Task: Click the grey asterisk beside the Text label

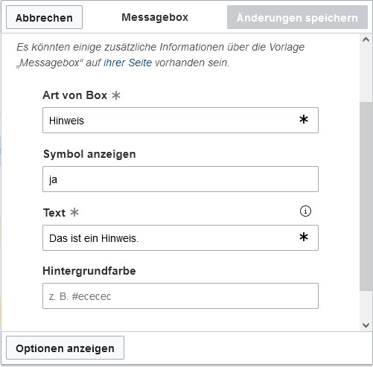Action: 74,212
